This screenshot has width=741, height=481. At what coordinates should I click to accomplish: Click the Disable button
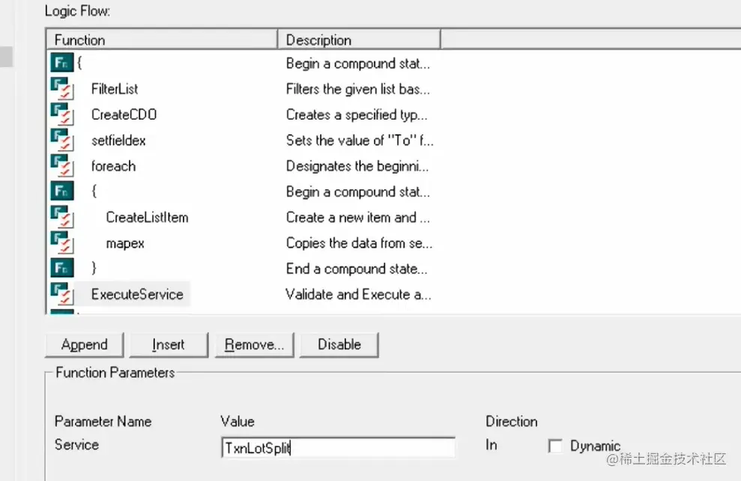pos(339,345)
